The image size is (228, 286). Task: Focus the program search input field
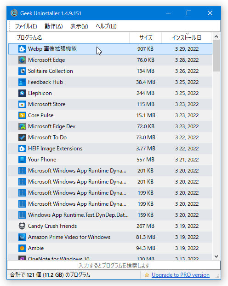click(x=114, y=265)
